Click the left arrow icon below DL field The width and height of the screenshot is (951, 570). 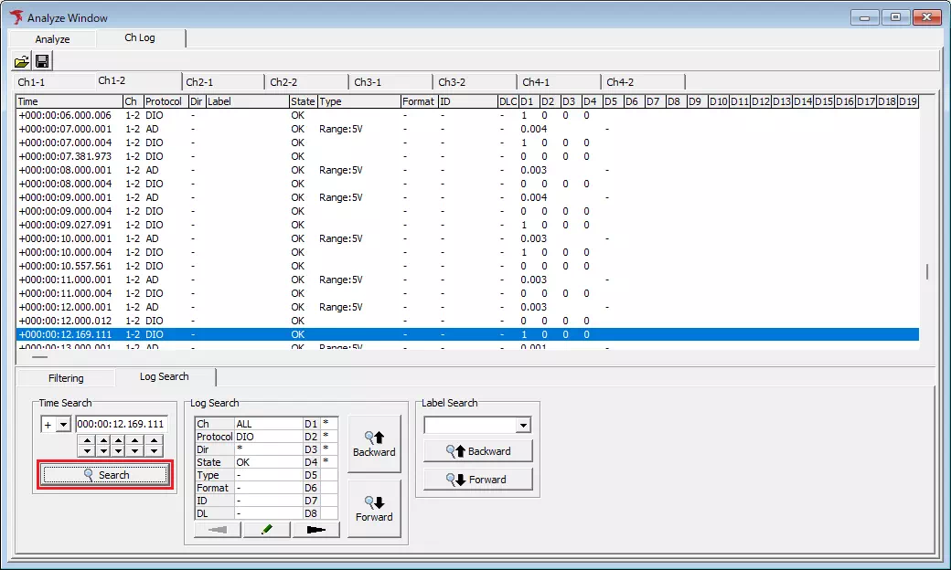(x=216, y=529)
